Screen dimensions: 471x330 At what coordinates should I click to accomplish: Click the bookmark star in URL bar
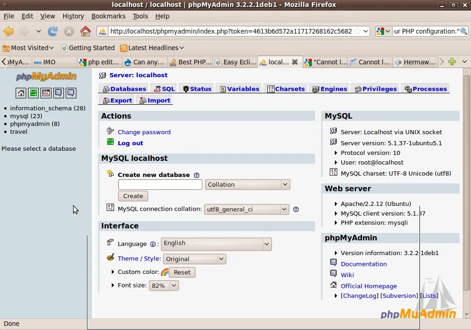(357, 31)
